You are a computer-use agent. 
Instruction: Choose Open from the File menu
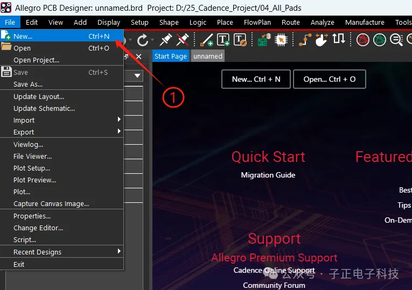point(62,48)
